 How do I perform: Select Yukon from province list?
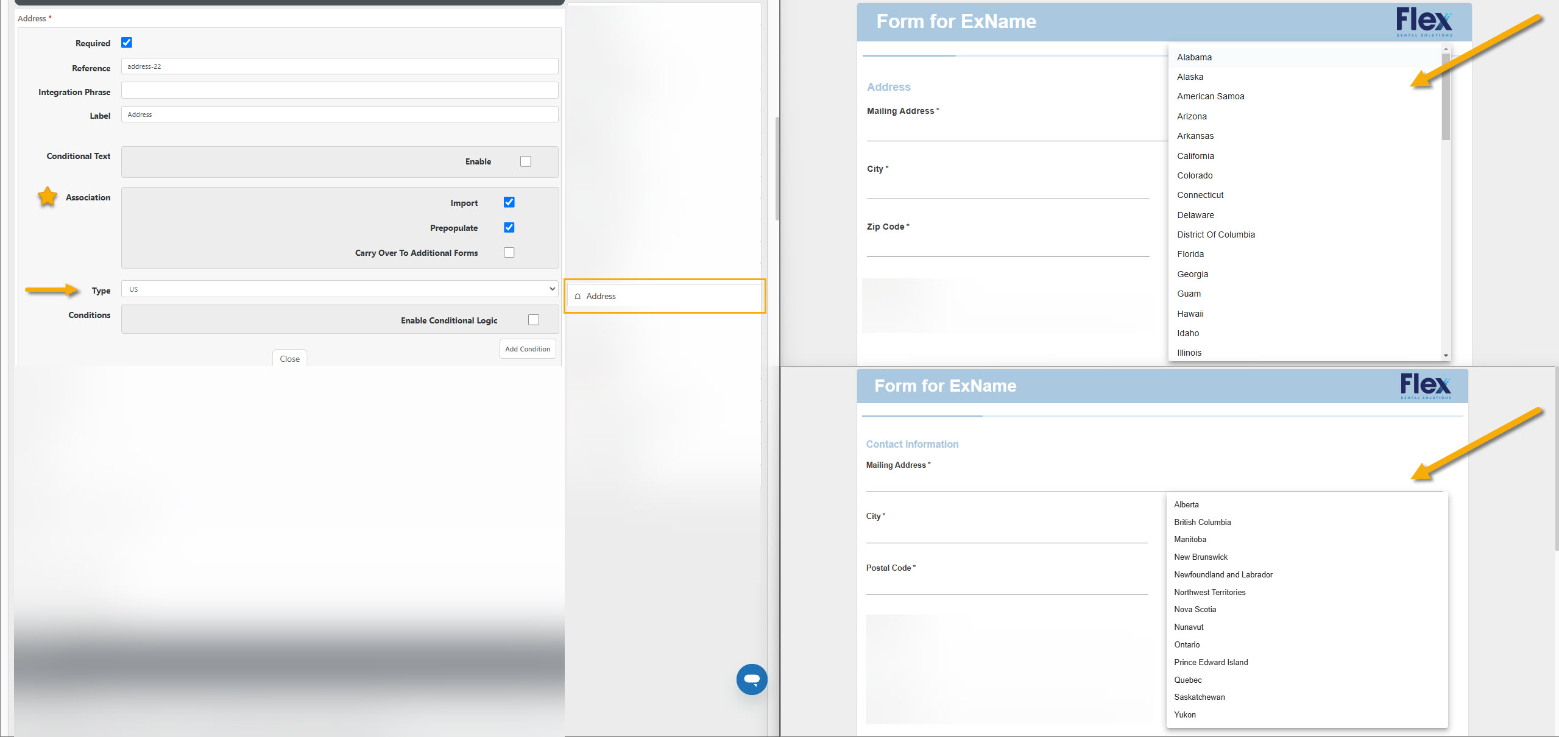pyautogui.click(x=1307, y=714)
